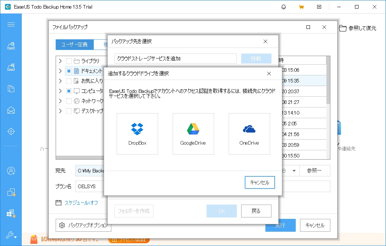
Task: Toggle the ネットワーク checkbox
Action: (69, 101)
